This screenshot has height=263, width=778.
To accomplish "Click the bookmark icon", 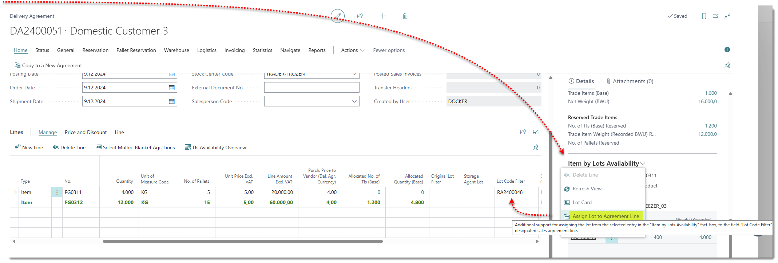I will tap(704, 16).
